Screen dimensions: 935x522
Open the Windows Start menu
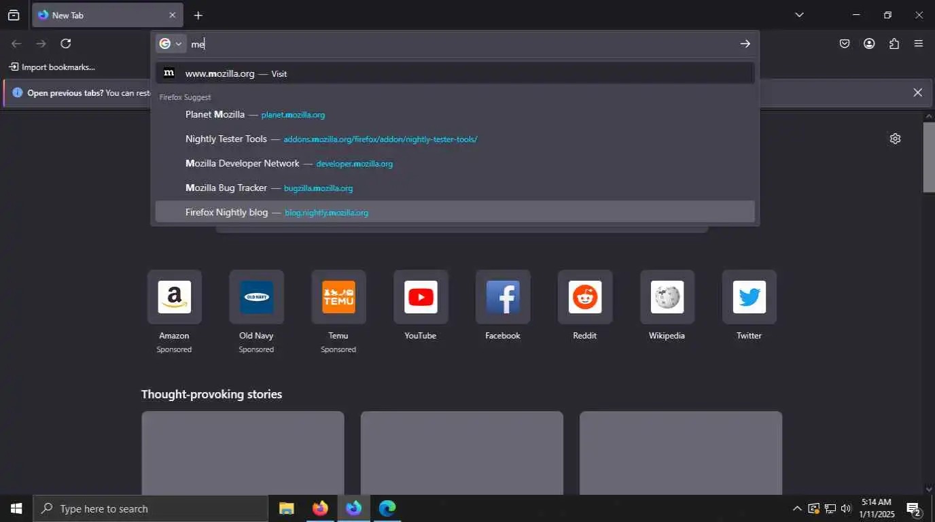tap(16, 508)
